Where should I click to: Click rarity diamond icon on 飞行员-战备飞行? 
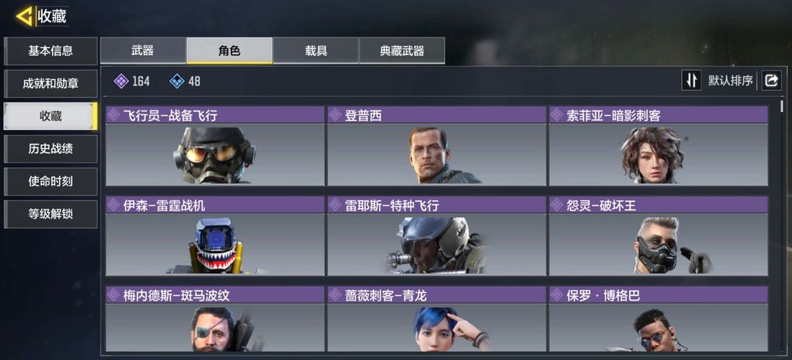(x=113, y=115)
